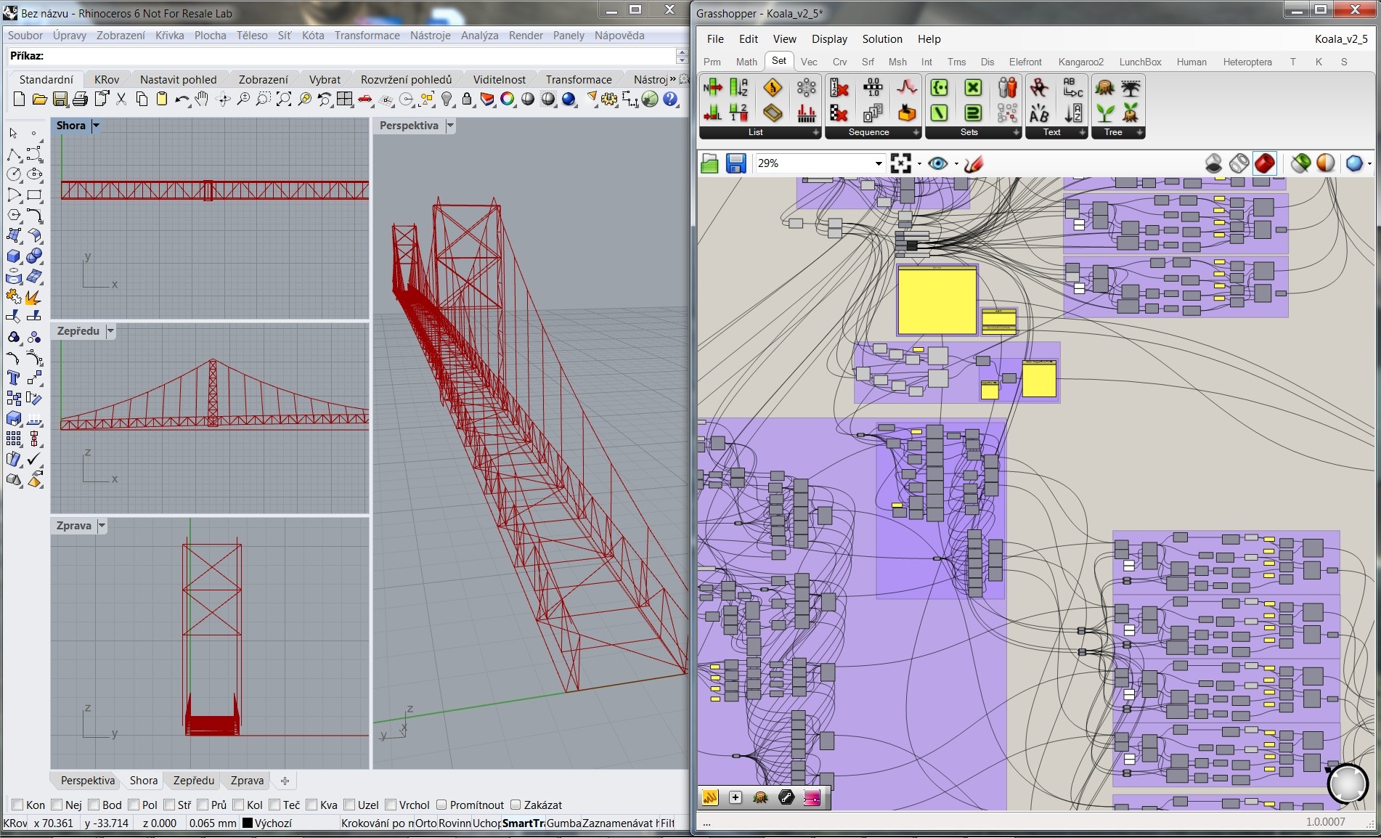Save the Grasshopper definition with floppy disk icon
Viewport: 1381px width, 838px height.
coord(736,163)
